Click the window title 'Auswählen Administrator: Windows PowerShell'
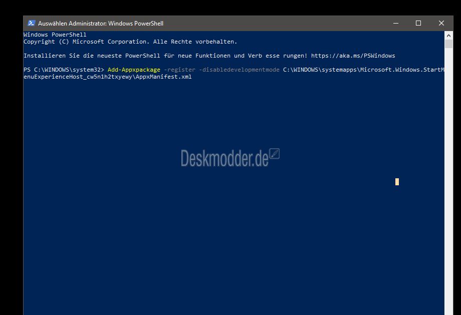The image size is (461, 315). pos(101,23)
